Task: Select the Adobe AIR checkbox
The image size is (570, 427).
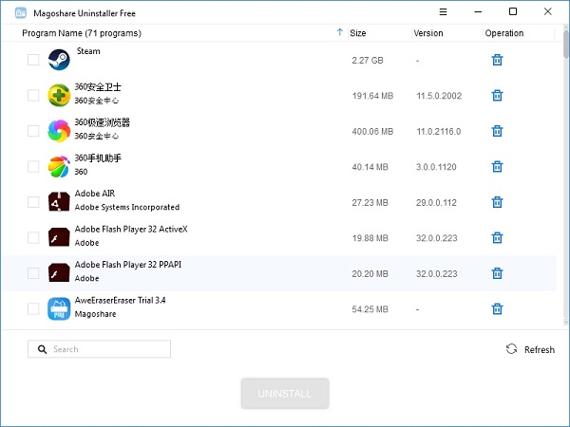Action: coord(33,202)
